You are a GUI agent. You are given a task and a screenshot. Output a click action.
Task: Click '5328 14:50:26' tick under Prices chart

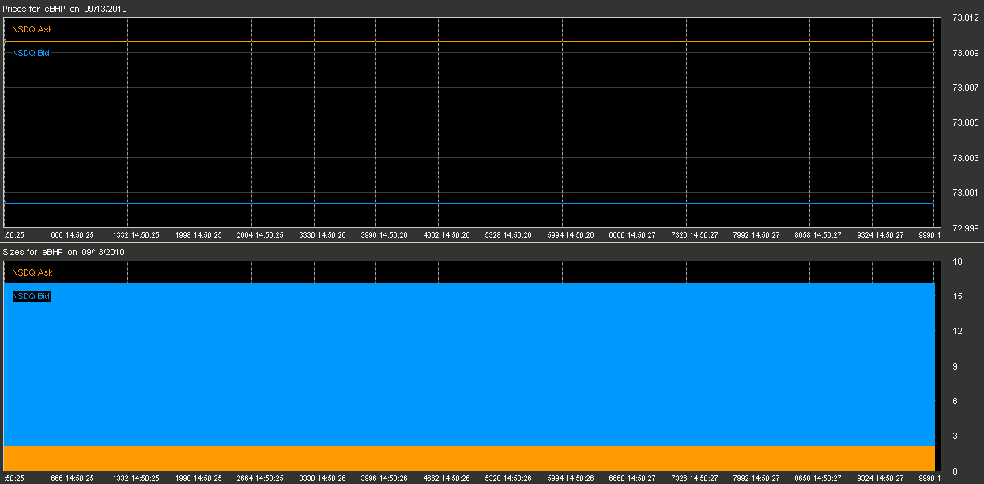[x=508, y=234]
